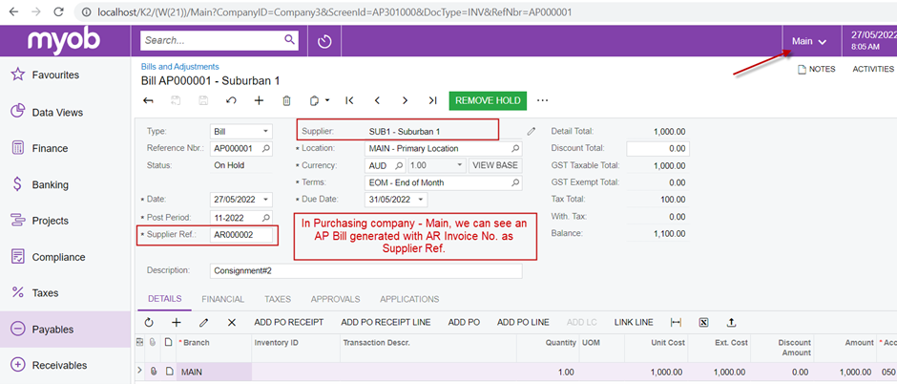
Task: Edit supplier with pencil icon
Action: point(532,131)
